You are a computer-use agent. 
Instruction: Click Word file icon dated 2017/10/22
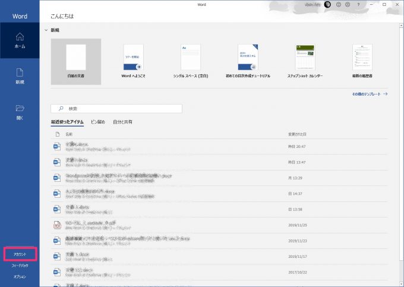click(57, 272)
